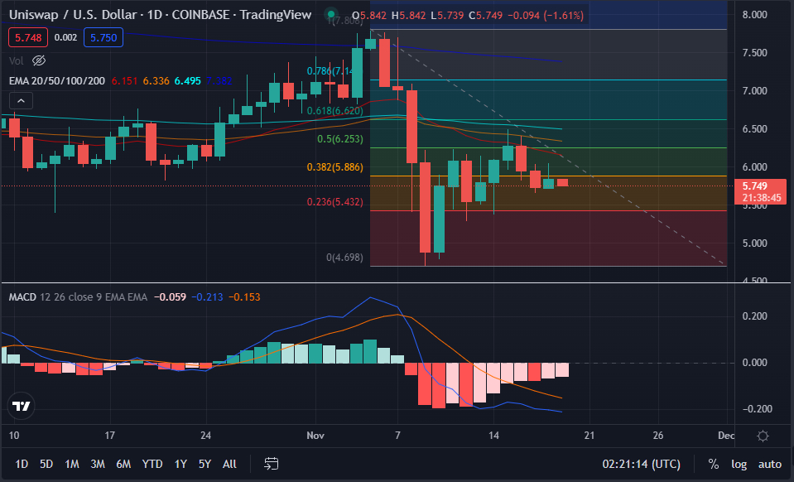Select the 1Y time range
The image size is (794, 482).
[x=180, y=464]
